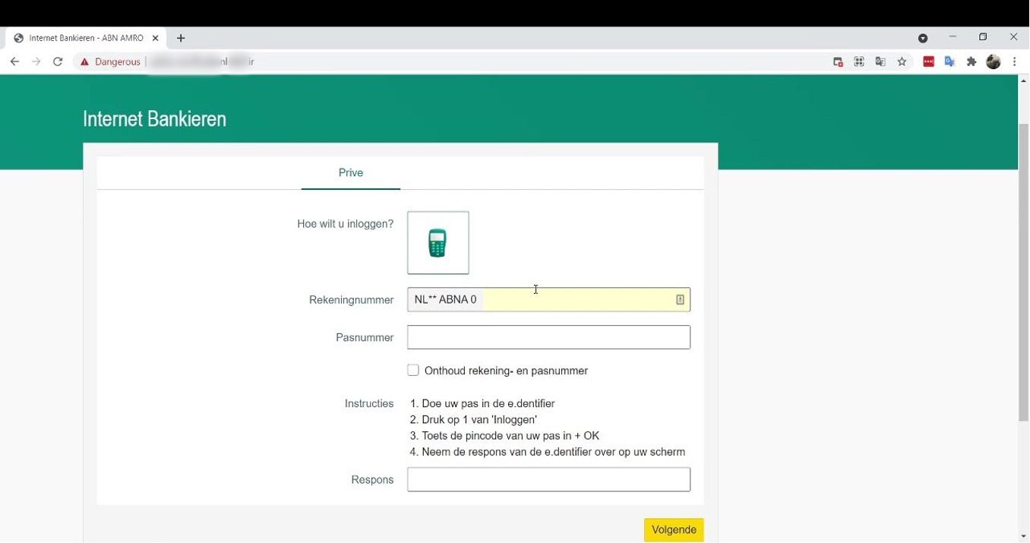Click the tab search dropdown circle icon
Viewport: 1030px width, 543px height.
(x=923, y=38)
